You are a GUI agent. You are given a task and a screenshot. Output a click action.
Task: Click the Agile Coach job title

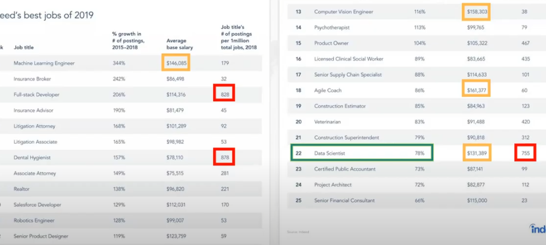coord(329,90)
